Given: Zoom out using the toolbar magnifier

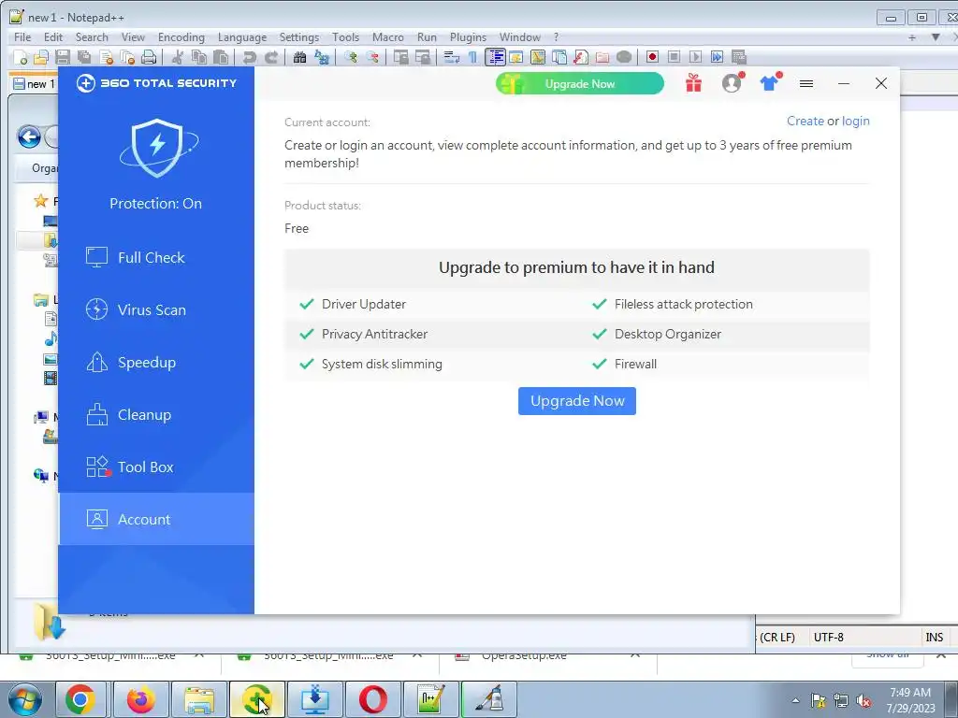Looking at the screenshot, I should click(372, 57).
